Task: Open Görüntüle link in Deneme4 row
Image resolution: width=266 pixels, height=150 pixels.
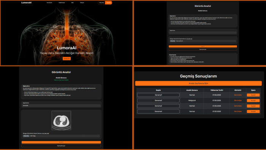Action: (237, 112)
